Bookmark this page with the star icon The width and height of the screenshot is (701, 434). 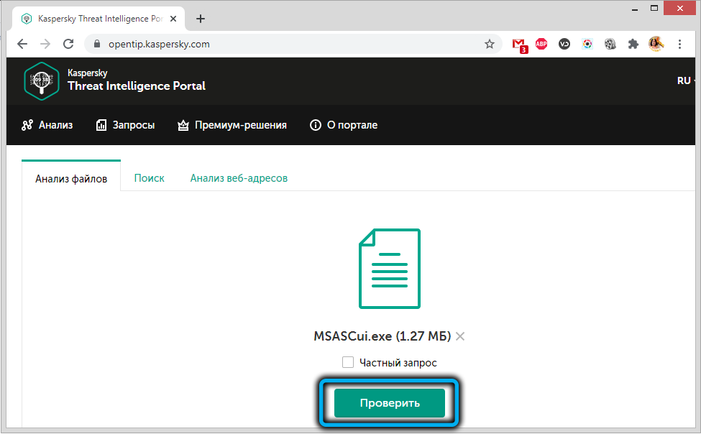(x=490, y=44)
